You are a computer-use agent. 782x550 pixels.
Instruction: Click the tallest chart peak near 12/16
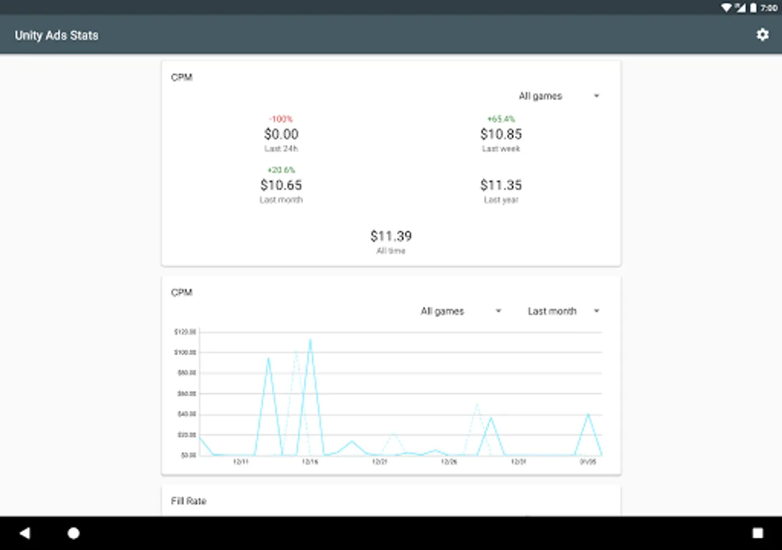(310, 340)
